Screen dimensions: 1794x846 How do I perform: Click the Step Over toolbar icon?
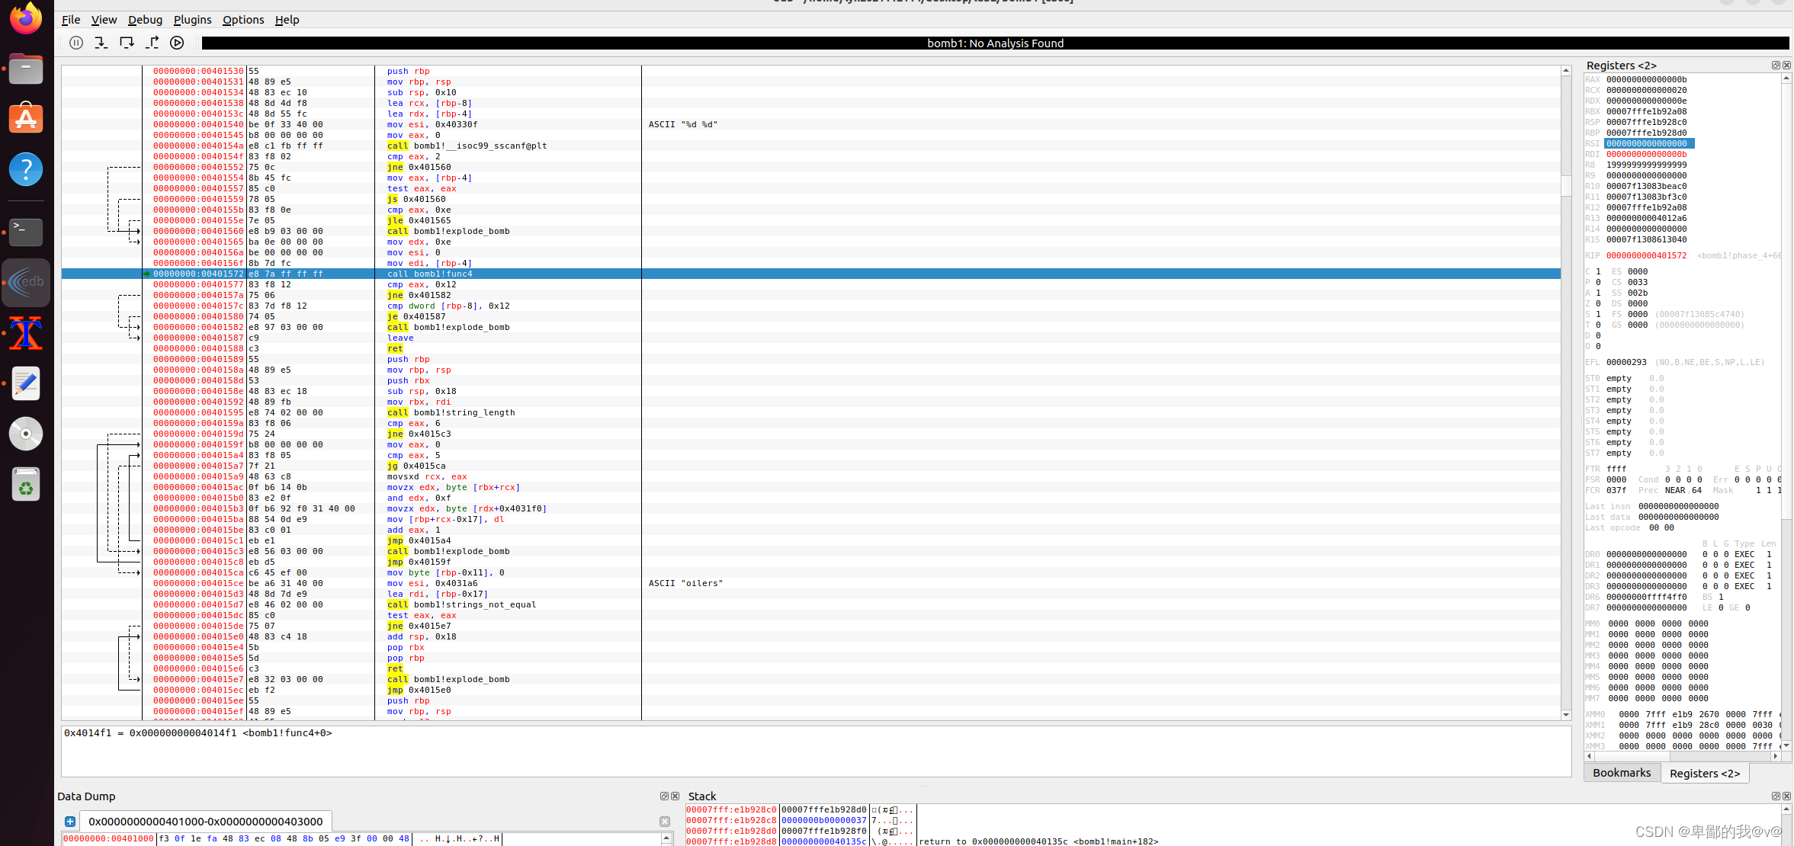pyautogui.click(x=127, y=43)
